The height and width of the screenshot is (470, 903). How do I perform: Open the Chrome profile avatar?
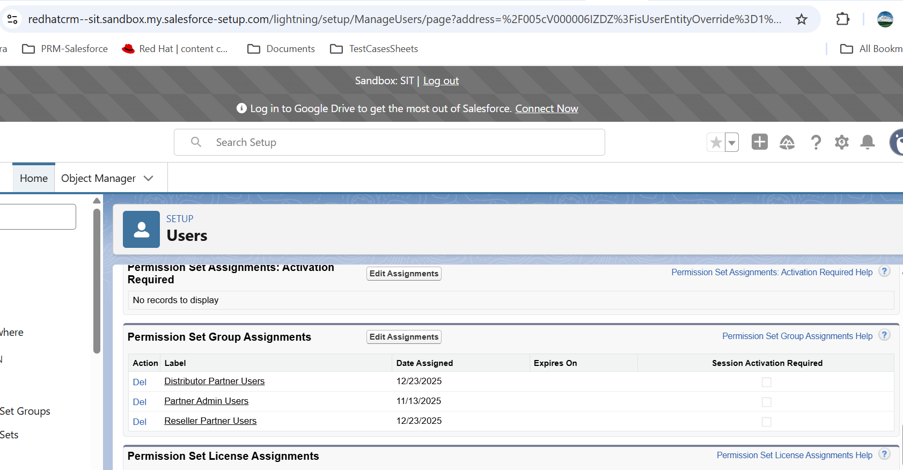[x=885, y=19]
